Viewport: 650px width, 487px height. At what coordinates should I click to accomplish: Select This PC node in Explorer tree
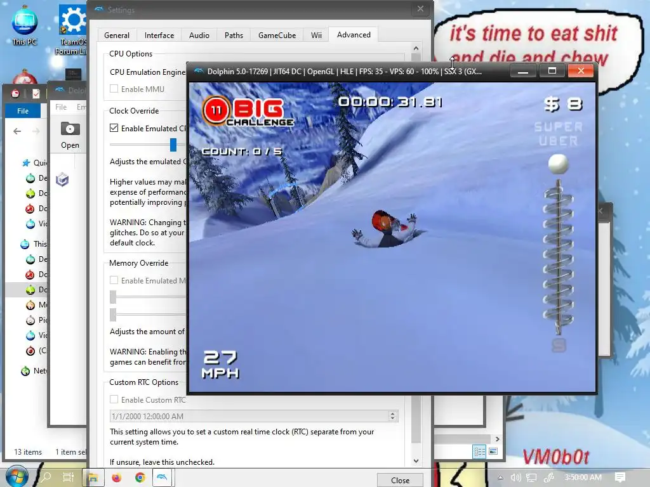[x=34, y=244]
